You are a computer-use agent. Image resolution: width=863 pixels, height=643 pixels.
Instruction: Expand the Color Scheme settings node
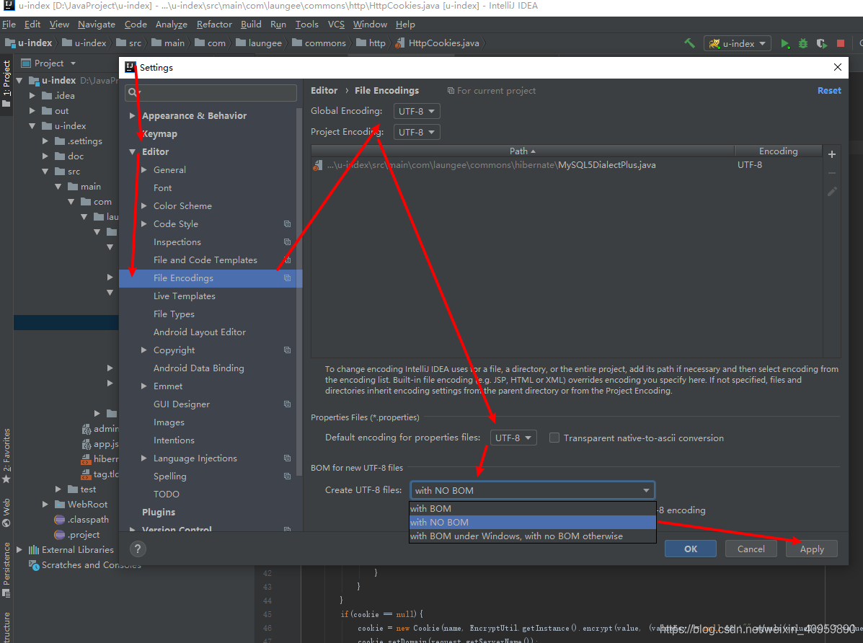point(143,206)
